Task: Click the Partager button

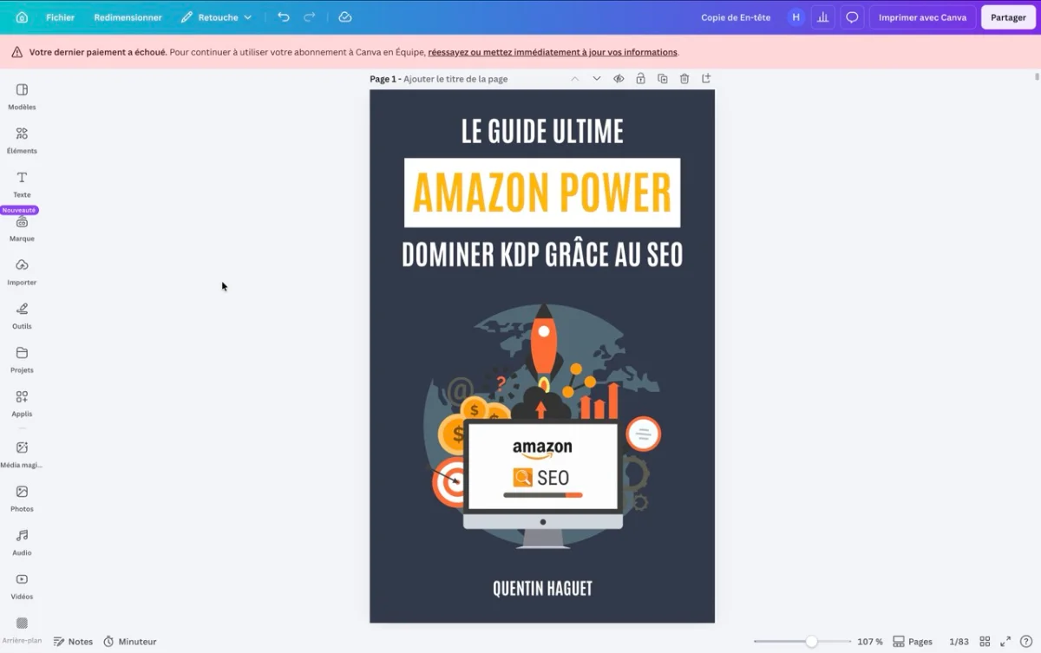Action: (x=1008, y=17)
